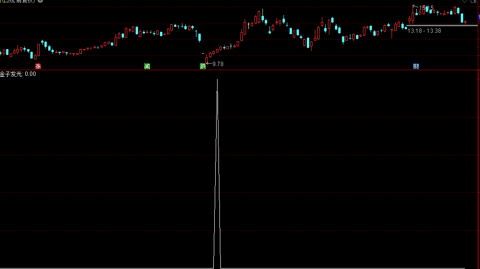Image resolution: width=480 pixels, height=269 pixels.
Task: Click the peak of the white indicator spike
Action: click(217, 80)
